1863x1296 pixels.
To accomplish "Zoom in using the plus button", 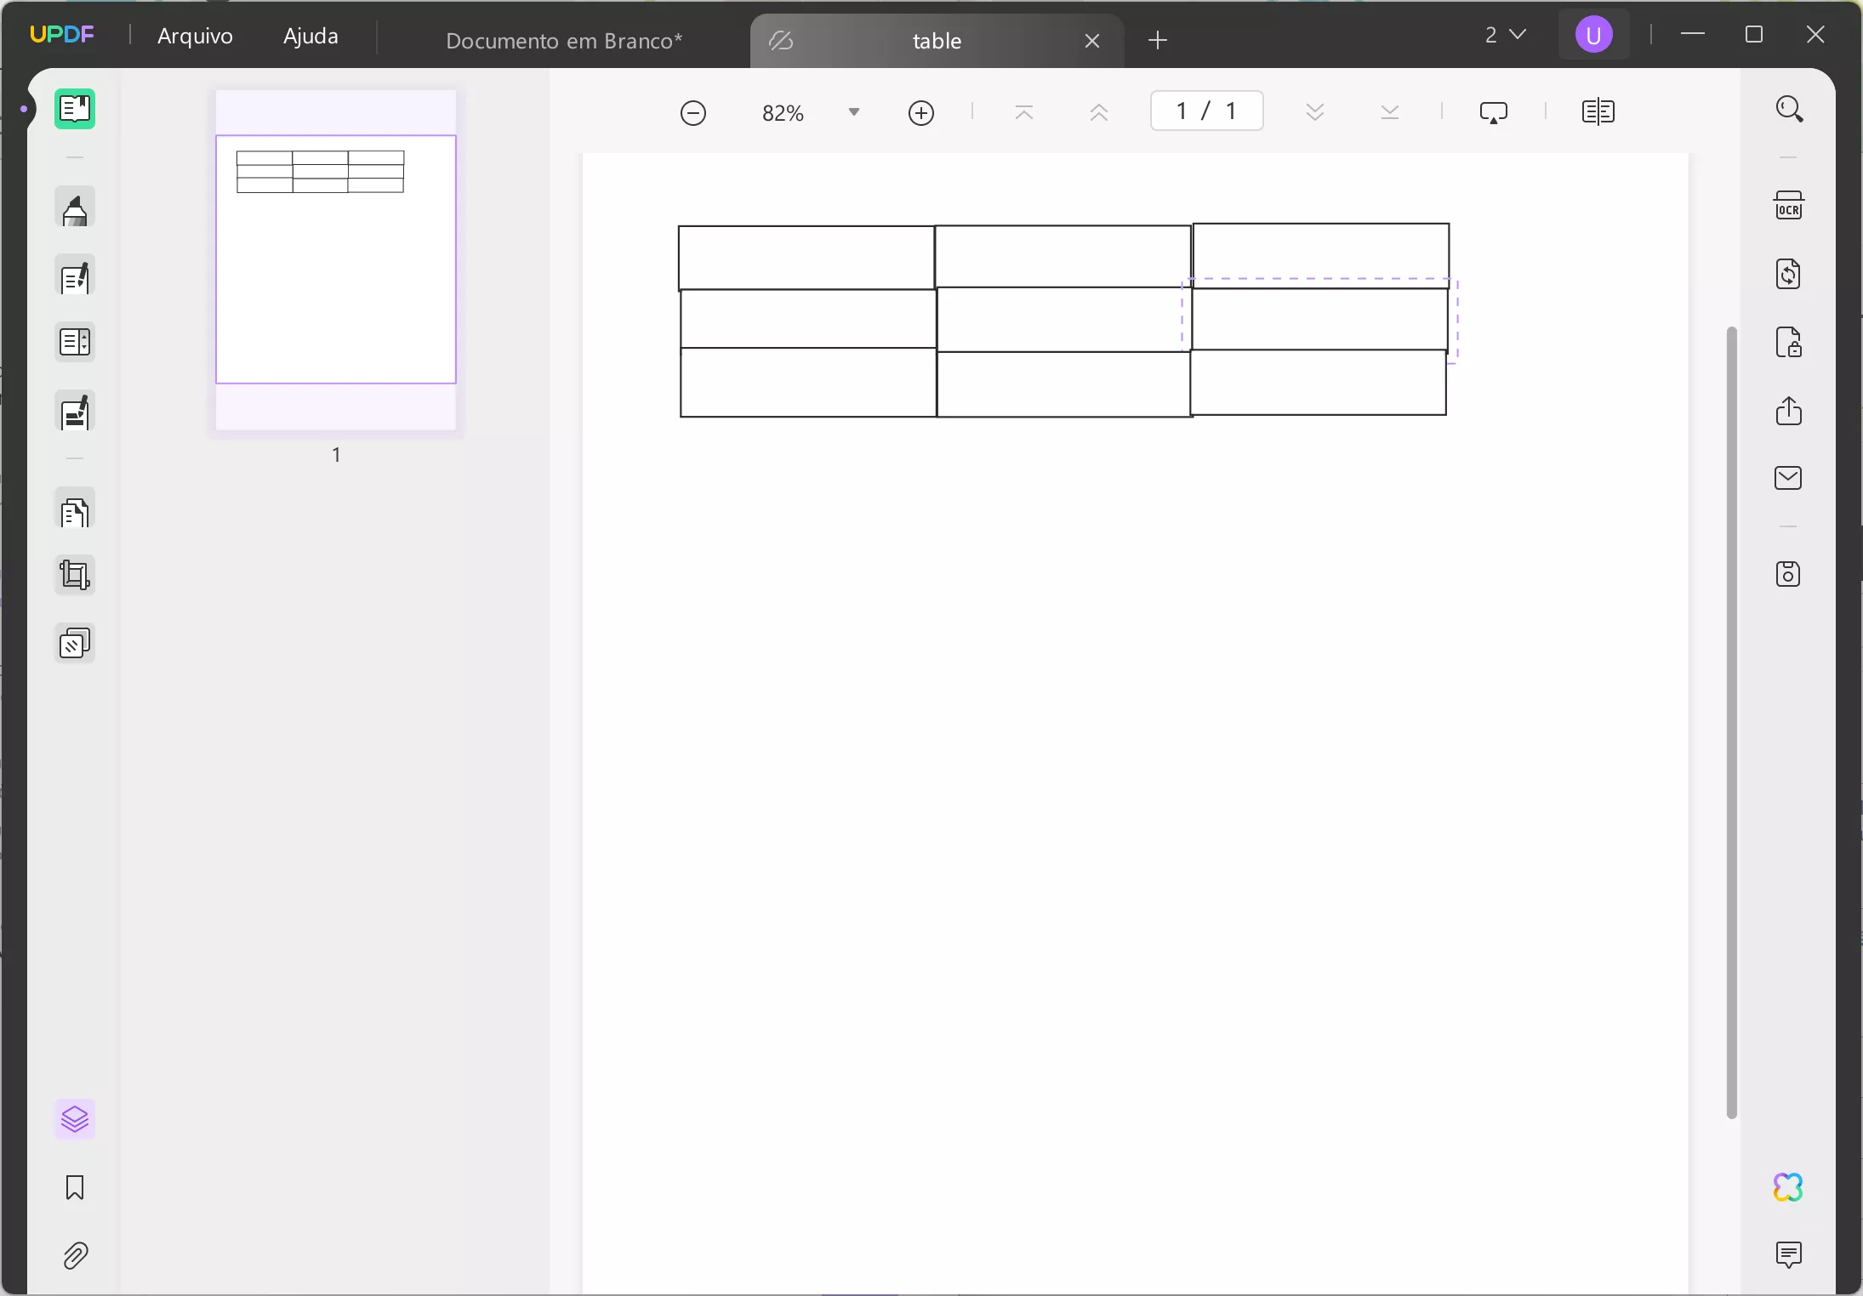I will point(921,111).
